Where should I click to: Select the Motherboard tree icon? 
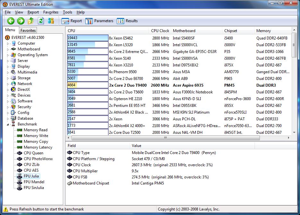13,49
